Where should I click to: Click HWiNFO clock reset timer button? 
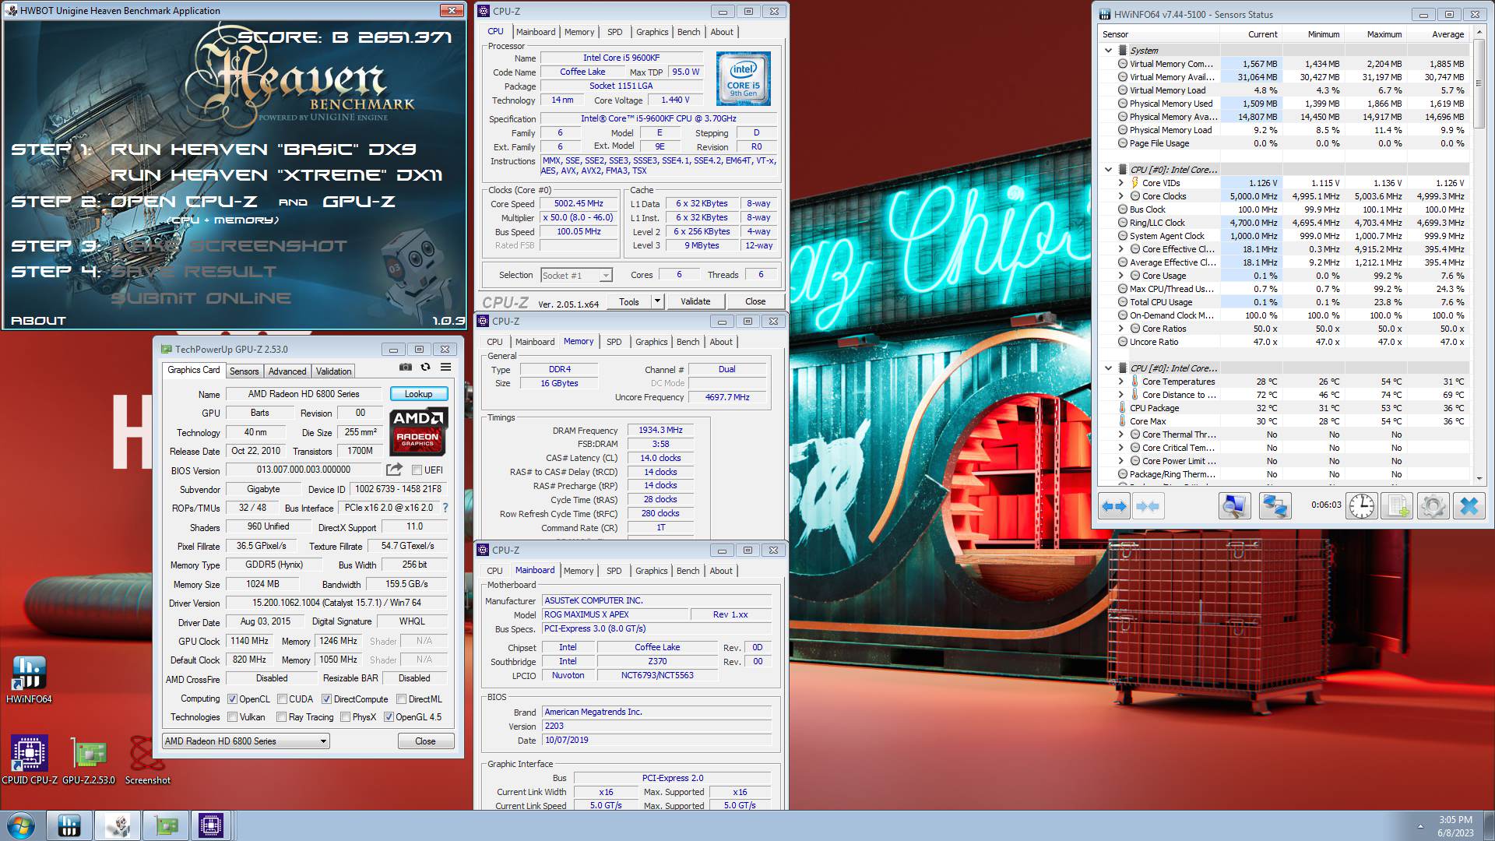(1362, 506)
